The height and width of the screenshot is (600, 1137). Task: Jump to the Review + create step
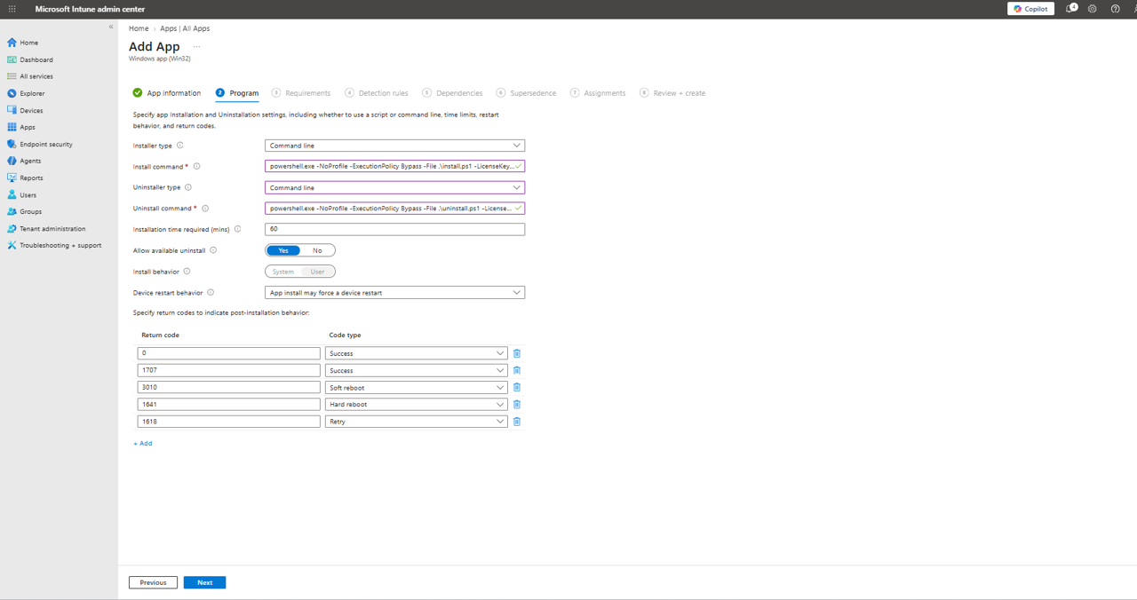coord(672,93)
